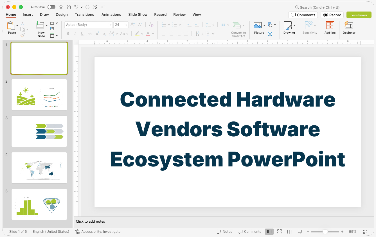Expand the Undo history arrow
The height and width of the screenshot is (237, 376).
click(82, 7)
